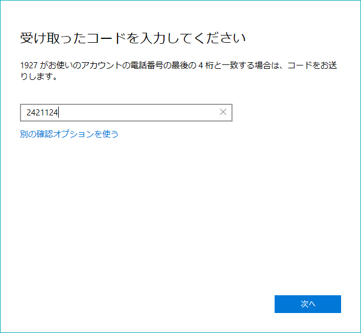
Task: Click the りします。 text on the second description line
Action: tap(39, 76)
